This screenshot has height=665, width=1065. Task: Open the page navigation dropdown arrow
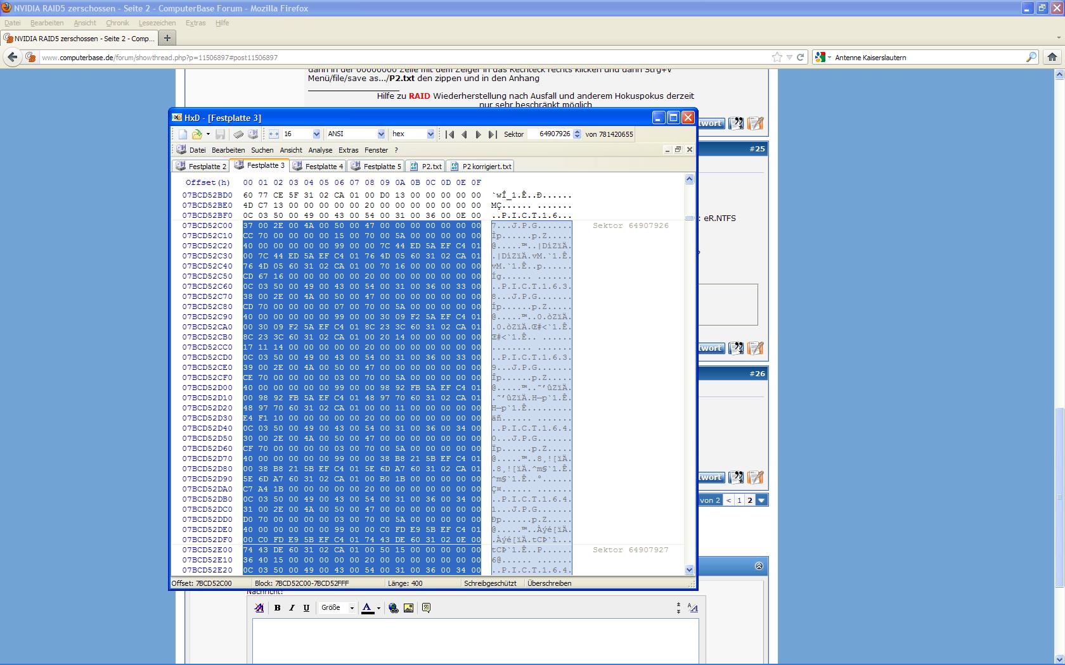pos(761,500)
